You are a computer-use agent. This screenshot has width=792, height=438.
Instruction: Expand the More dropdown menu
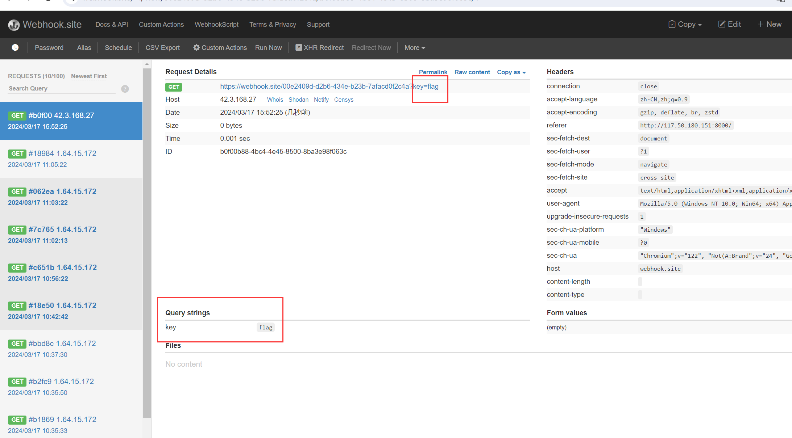pyautogui.click(x=415, y=47)
